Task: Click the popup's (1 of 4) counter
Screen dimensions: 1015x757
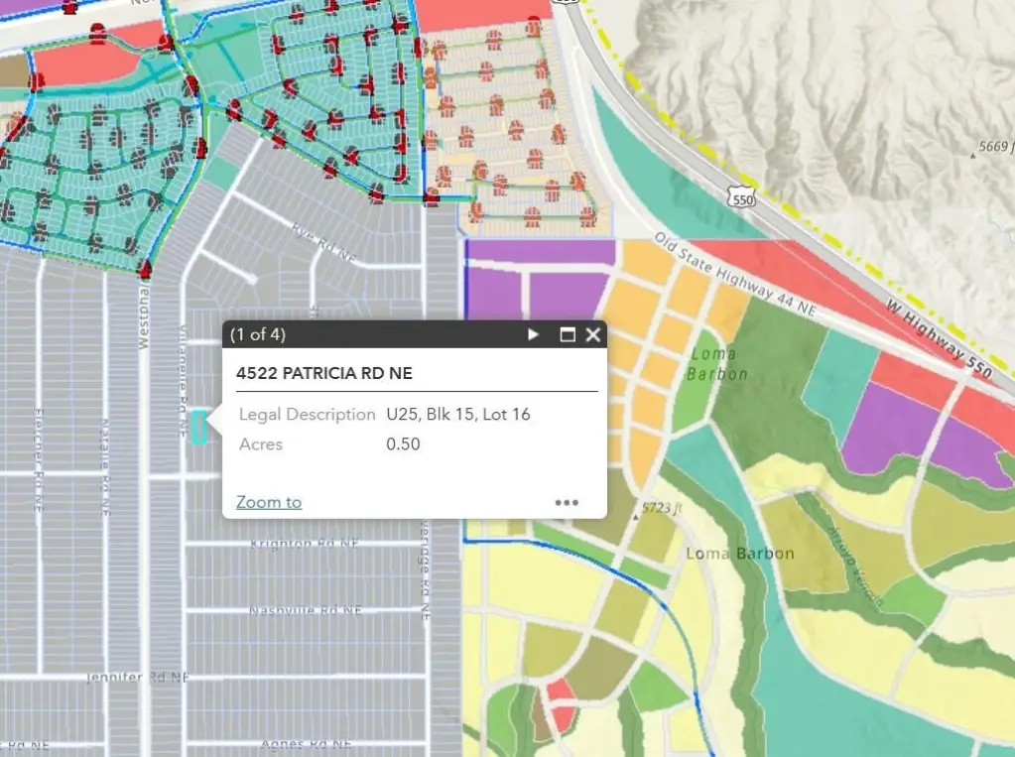Action: 258,334
